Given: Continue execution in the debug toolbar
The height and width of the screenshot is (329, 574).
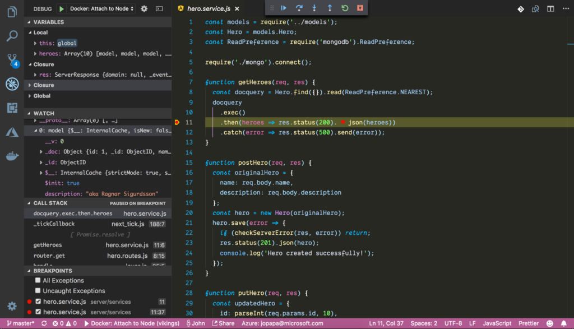Looking at the screenshot, I should 284,8.
